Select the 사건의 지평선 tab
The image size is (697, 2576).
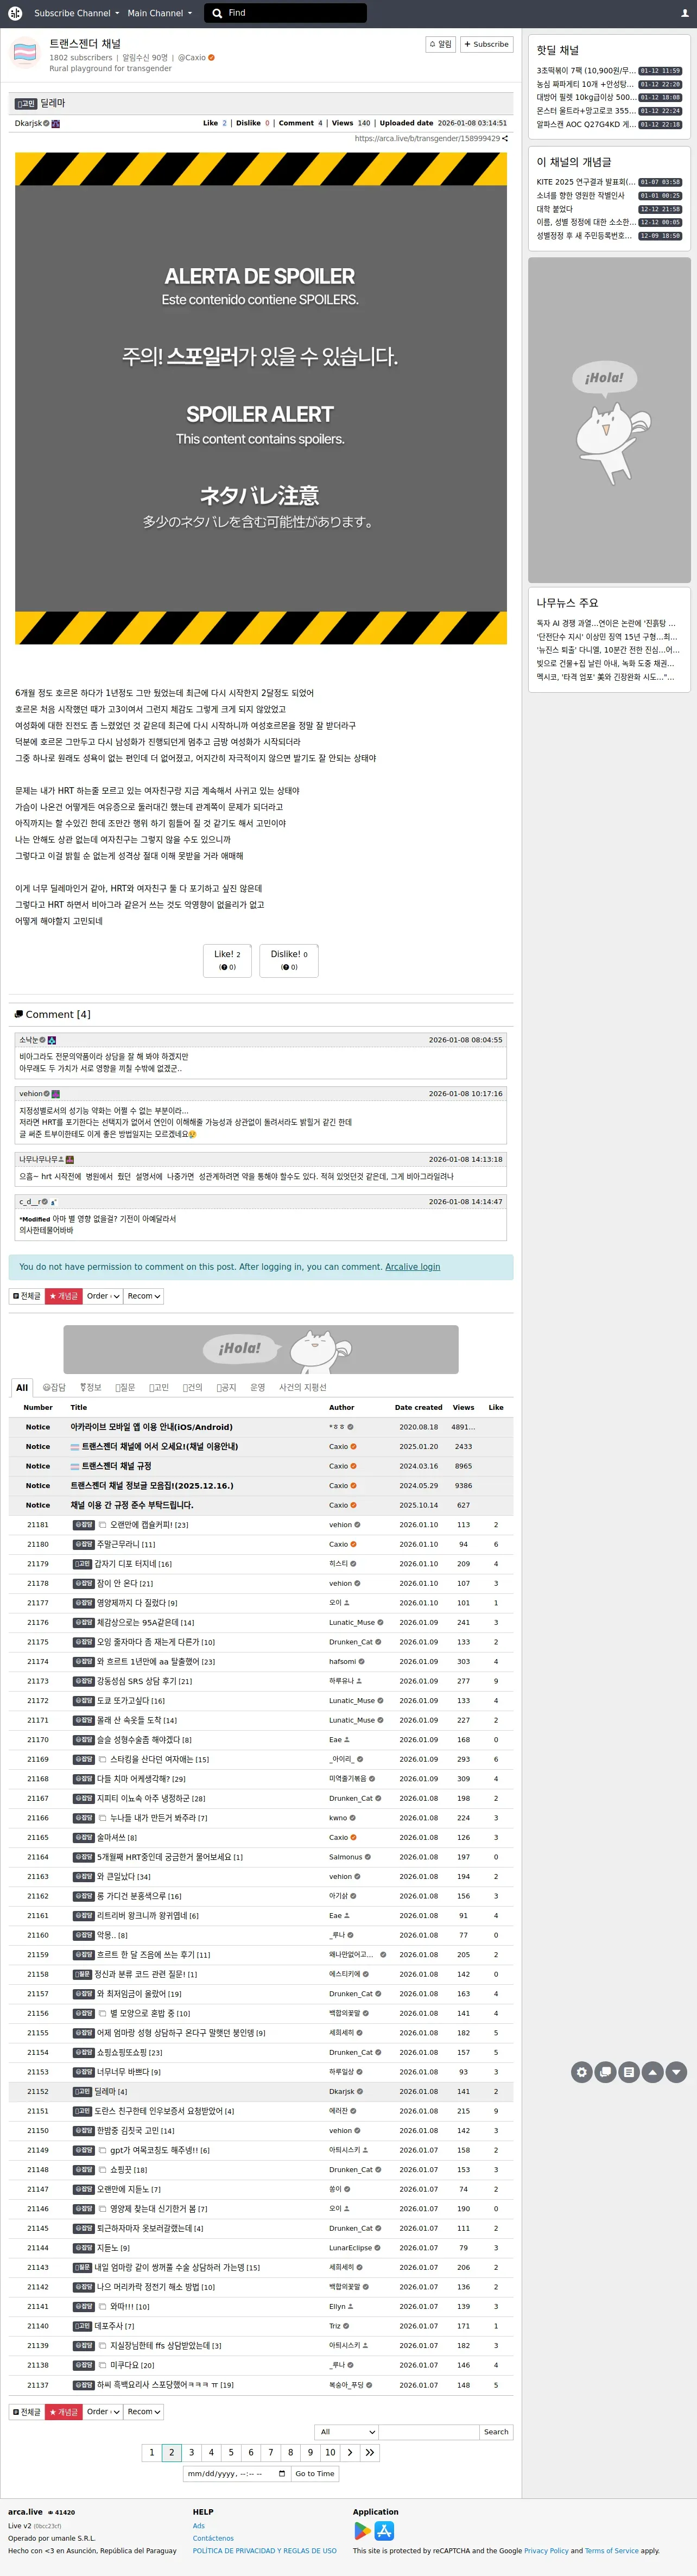302,1387
